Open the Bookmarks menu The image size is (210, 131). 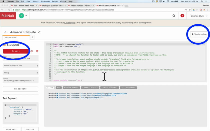[x=45, y=1]
